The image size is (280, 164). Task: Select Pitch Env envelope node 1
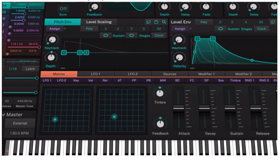tap(64, 52)
